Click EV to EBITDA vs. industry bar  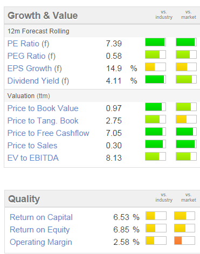155,156
